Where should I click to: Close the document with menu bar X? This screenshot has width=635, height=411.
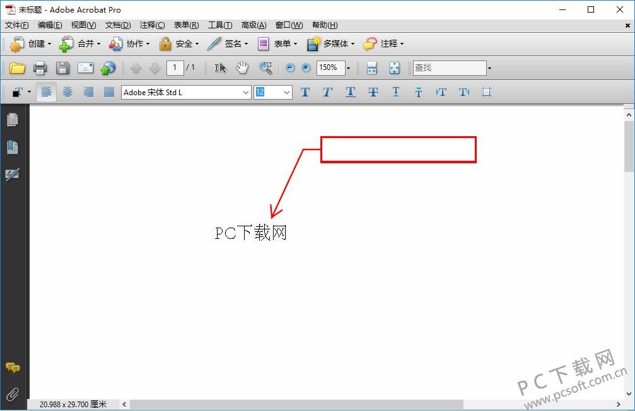coord(627,25)
